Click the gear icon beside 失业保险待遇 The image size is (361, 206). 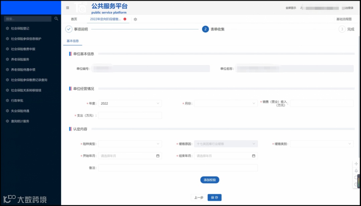tap(7, 111)
